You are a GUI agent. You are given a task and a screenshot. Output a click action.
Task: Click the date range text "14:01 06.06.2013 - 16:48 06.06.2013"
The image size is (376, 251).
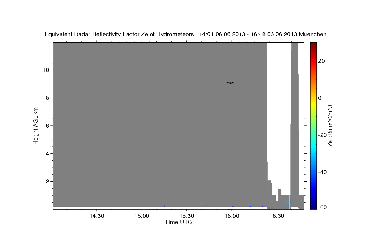pos(248,35)
